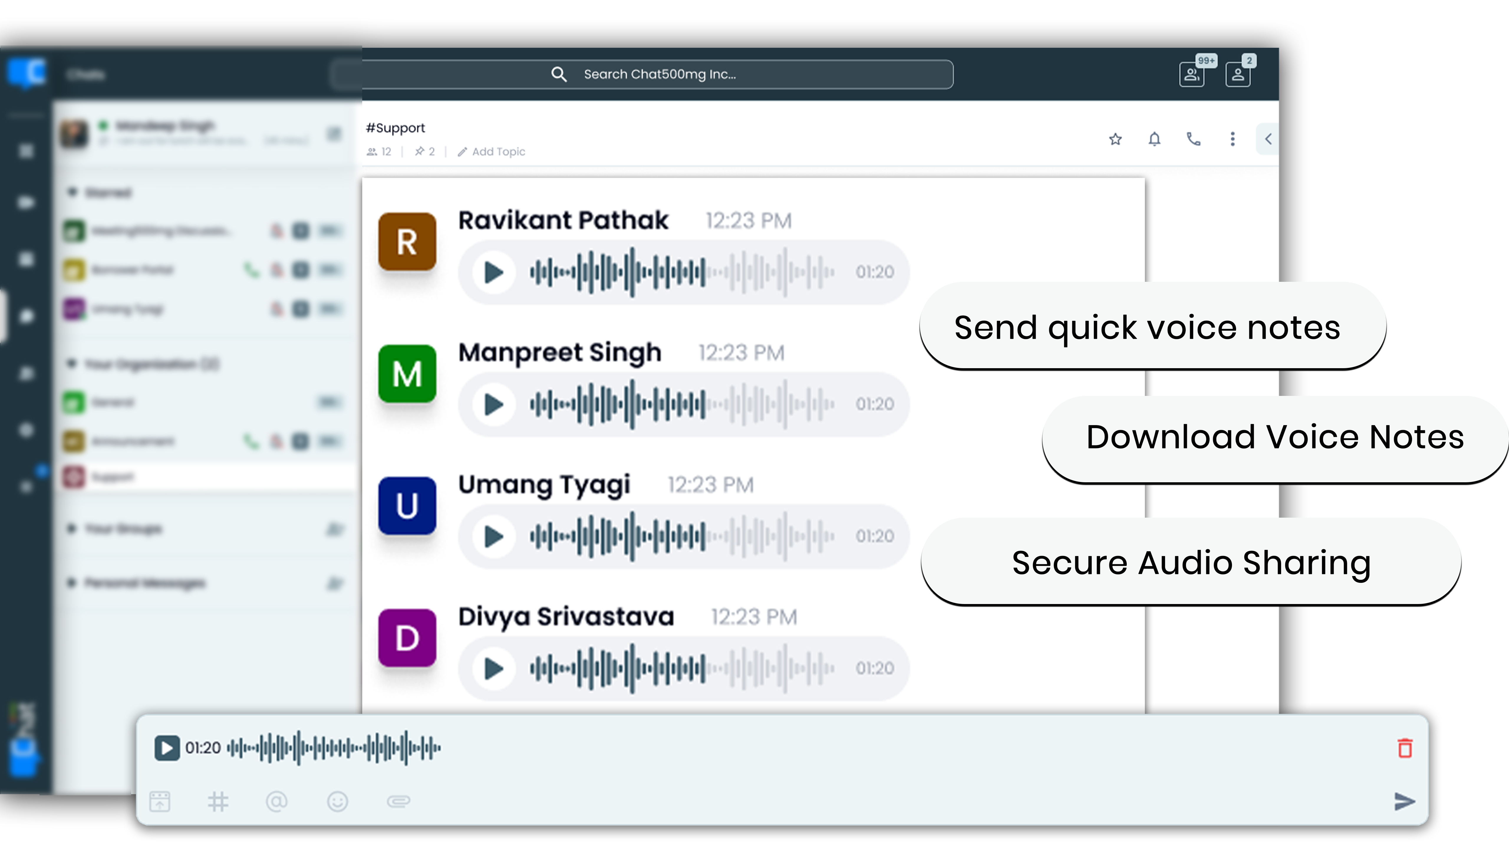This screenshot has width=1509, height=849.
Task: Toggle notifications bell for #Support
Action: [1154, 139]
